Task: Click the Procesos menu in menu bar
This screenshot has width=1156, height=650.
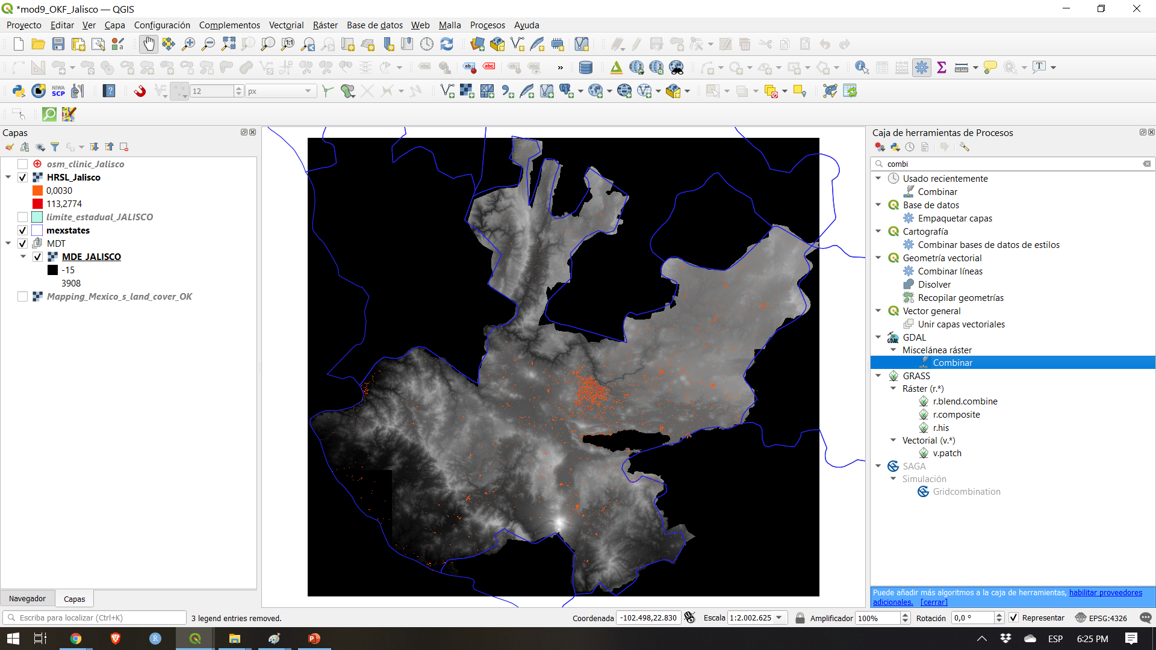Action: pos(488,25)
